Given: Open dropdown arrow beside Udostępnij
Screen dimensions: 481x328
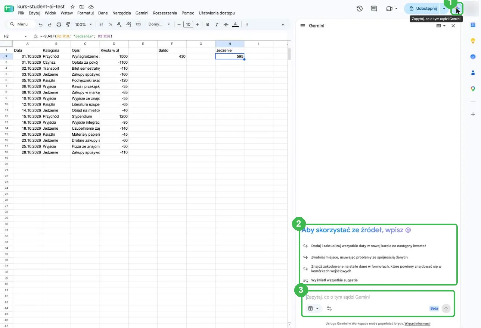Looking at the screenshot, I should tap(444, 9).
